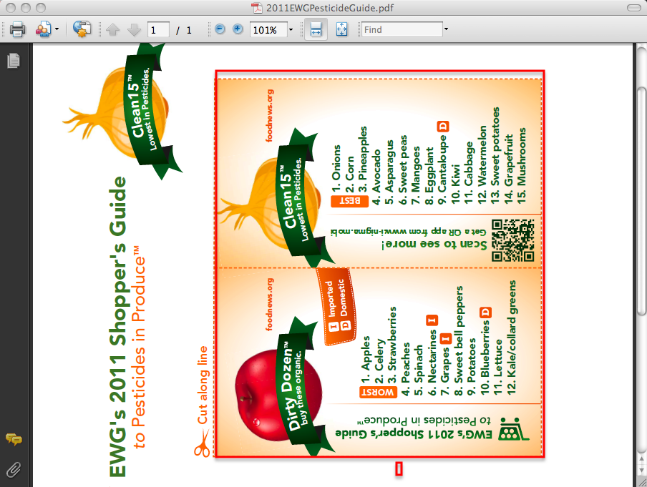The image size is (647, 487).
Task: Zoom out with the minus button
Action: click(220, 29)
